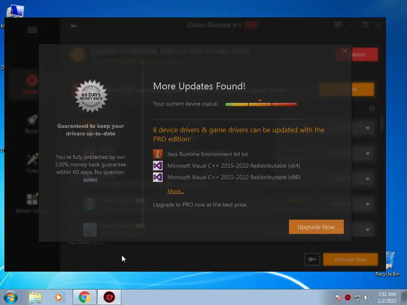The image size is (407, 305).
Task: Click the Visual C++ Redistributable (x86) icon
Action: click(158, 177)
